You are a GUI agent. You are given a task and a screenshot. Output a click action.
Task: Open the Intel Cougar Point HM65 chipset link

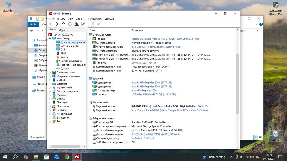pyautogui.click(x=156, y=47)
